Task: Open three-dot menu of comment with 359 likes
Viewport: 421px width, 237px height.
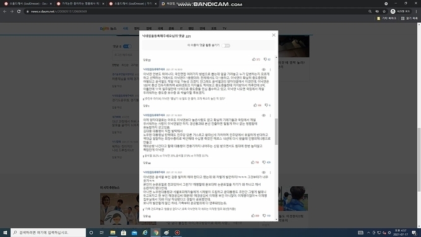Action: point(270,172)
